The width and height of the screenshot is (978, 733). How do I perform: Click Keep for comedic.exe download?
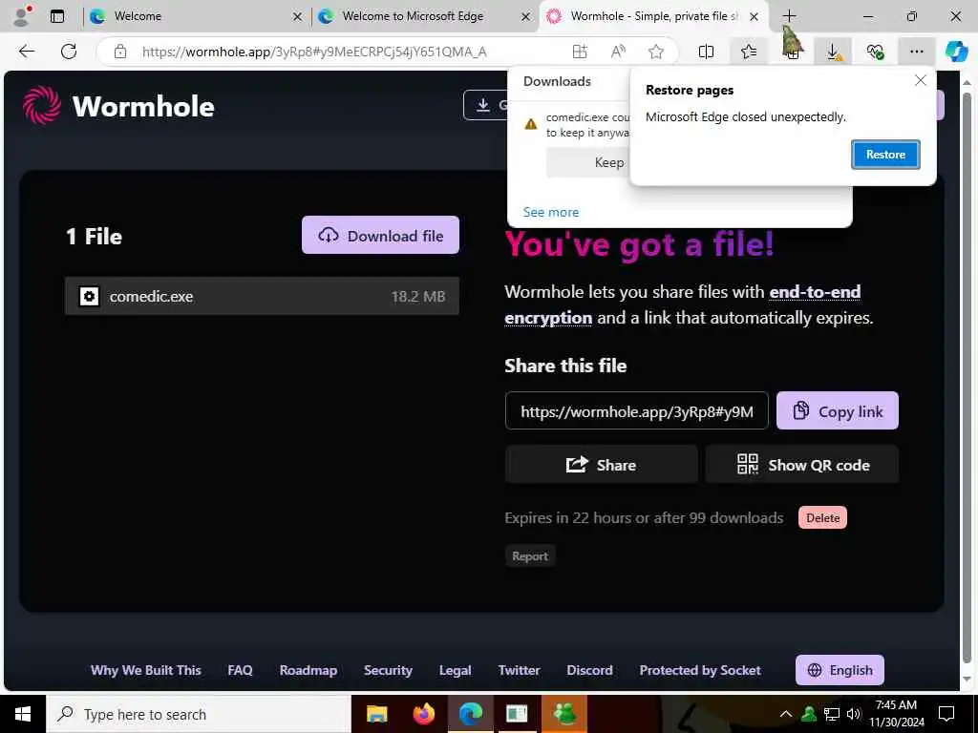tap(588, 162)
